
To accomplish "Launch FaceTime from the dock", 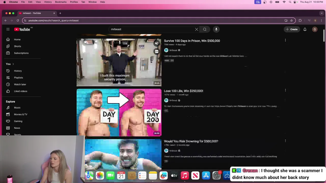I will click(x=111, y=175).
